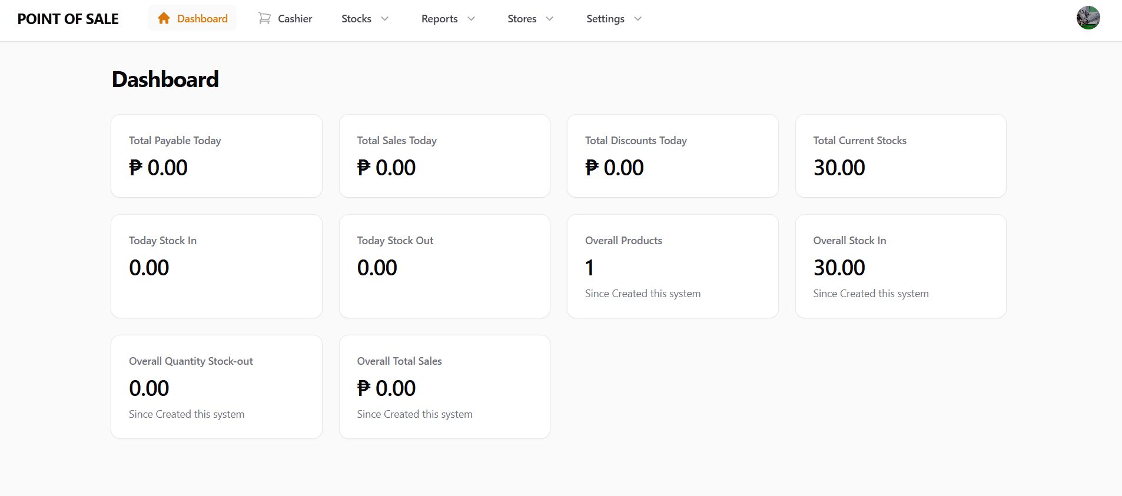Expand the Reports dropdown chevron
The image size is (1122, 496).
click(x=472, y=19)
